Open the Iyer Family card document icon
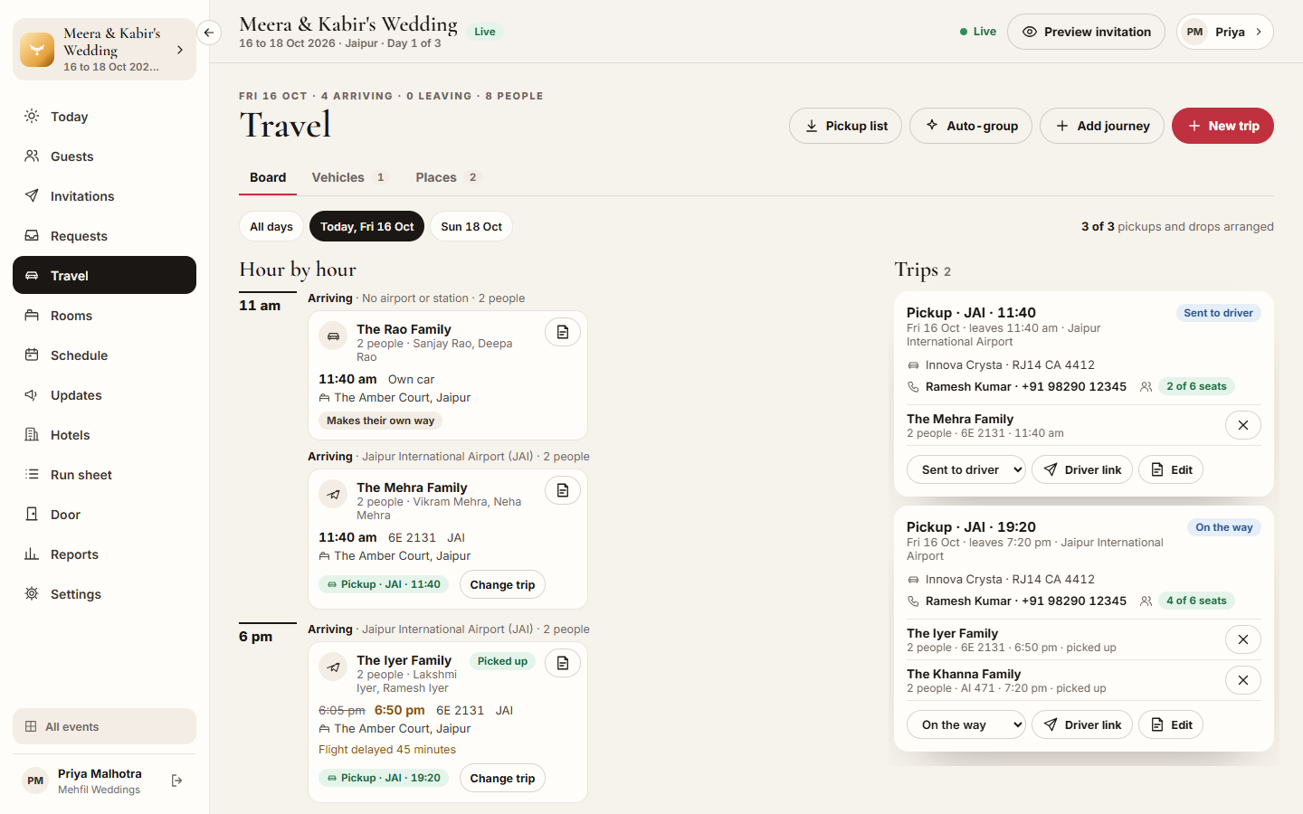 [563, 663]
